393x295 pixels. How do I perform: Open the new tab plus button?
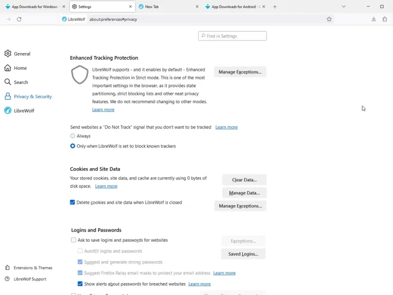point(275,7)
